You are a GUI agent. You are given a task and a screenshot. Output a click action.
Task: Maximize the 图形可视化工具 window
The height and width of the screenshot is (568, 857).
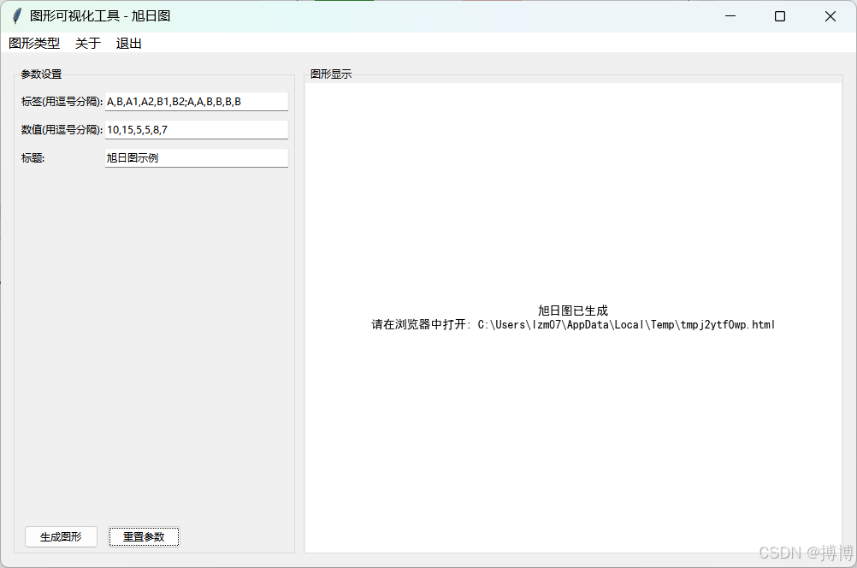pyautogui.click(x=780, y=16)
